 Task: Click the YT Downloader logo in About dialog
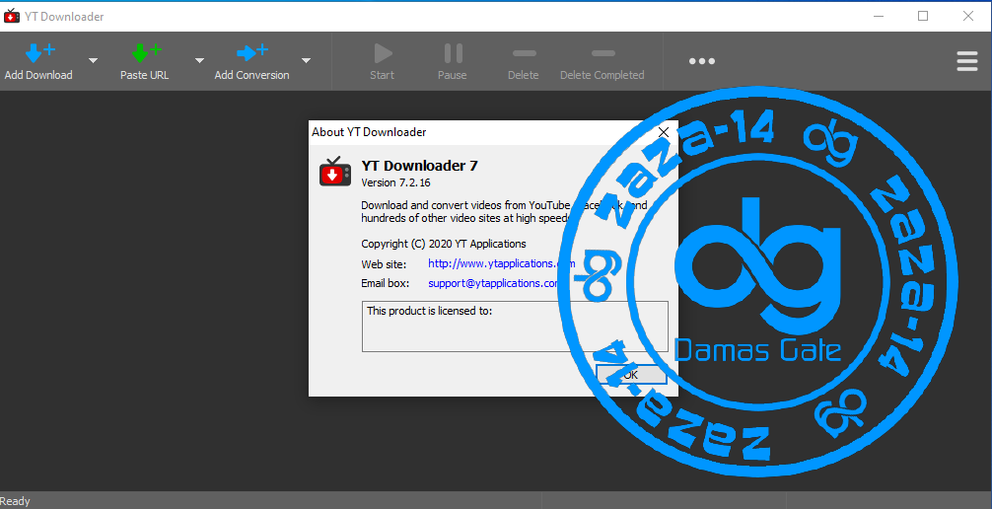coord(334,172)
